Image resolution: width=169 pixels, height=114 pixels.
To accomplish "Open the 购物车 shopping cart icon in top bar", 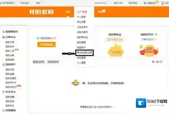I will (x=145, y=3).
